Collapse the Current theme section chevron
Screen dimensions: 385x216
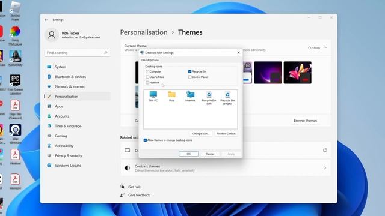(325, 47)
